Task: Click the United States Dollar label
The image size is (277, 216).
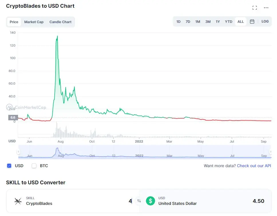Action: 177,203
